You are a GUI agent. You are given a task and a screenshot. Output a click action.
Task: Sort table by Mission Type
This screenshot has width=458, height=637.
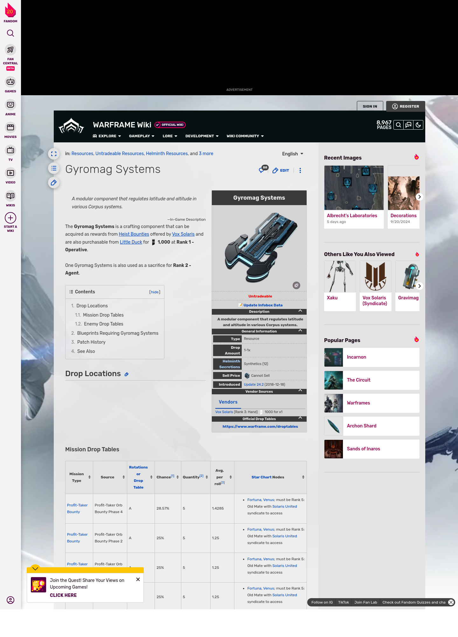79,477
